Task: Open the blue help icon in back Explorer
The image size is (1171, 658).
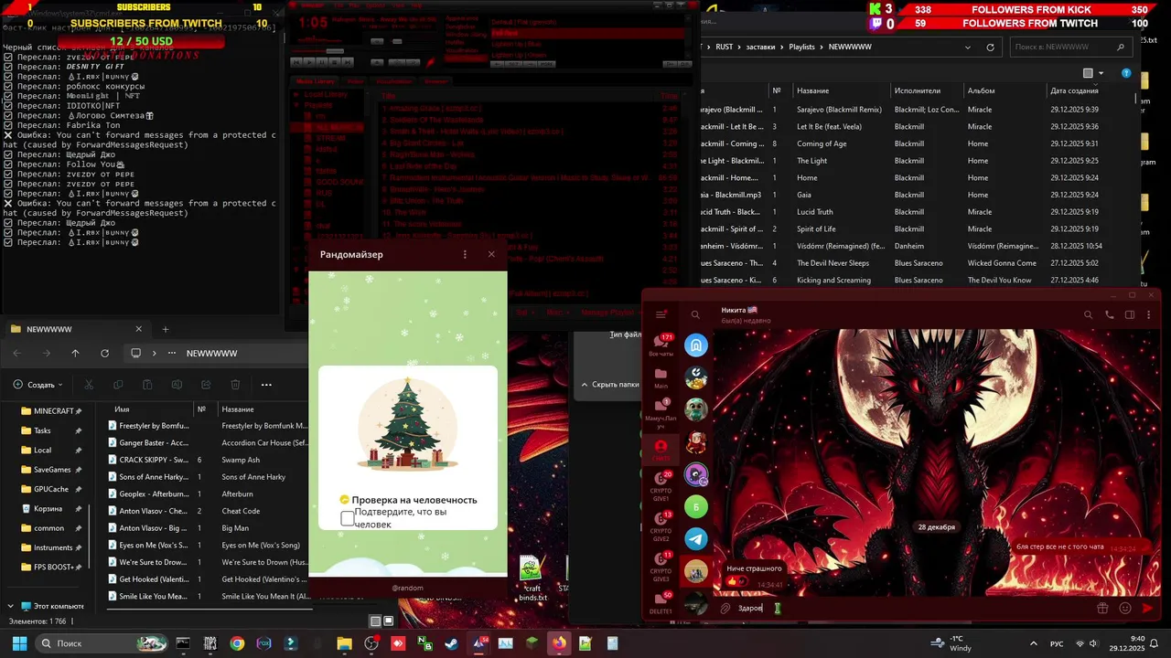Action: pos(1126,73)
